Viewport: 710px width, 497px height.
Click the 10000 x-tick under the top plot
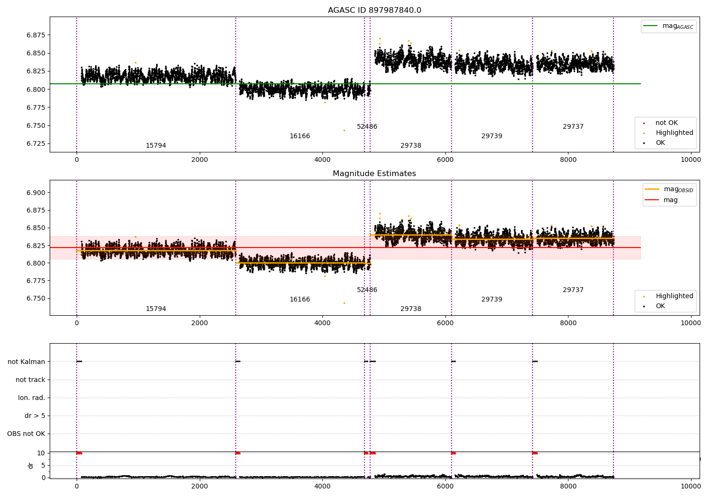click(691, 160)
